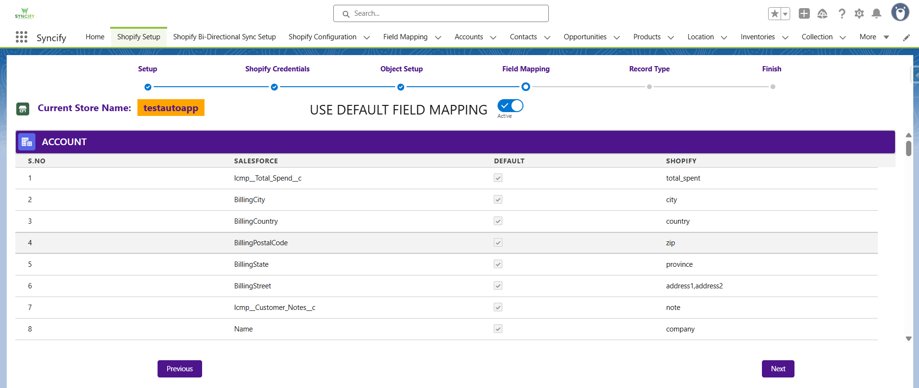Open the Accounts tab
The width and height of the screenshot is (919, 388).
coord(469,37)
